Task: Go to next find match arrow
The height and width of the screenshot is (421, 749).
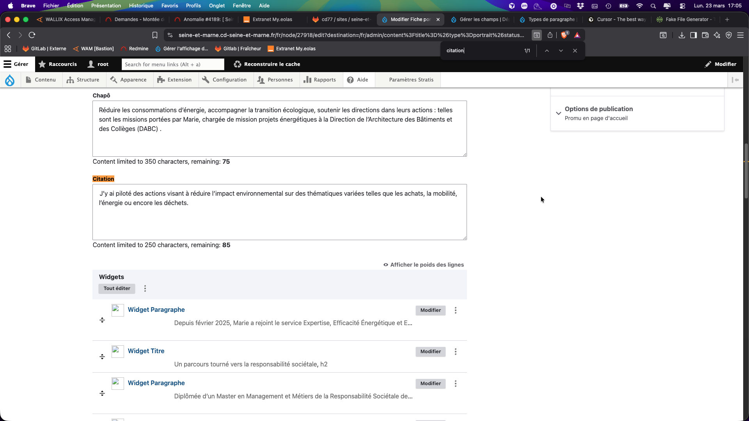Action: pyautogui.click(x=561, y=51)
